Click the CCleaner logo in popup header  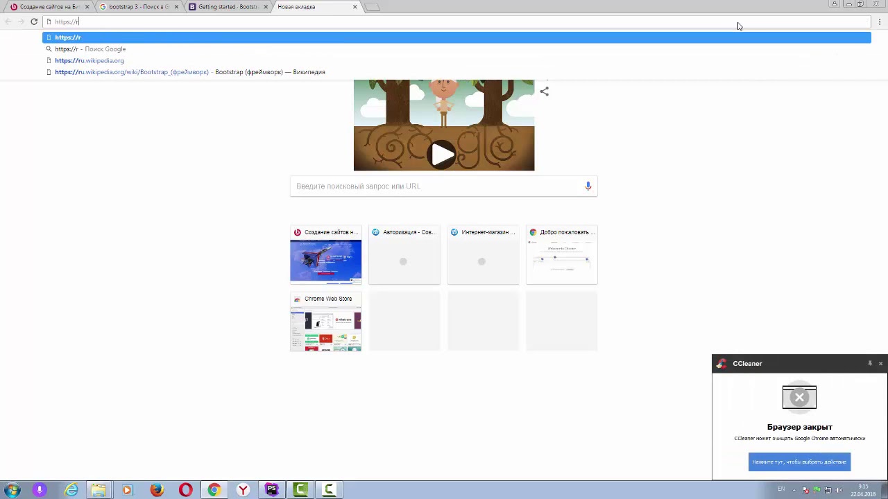coord(721,363)
